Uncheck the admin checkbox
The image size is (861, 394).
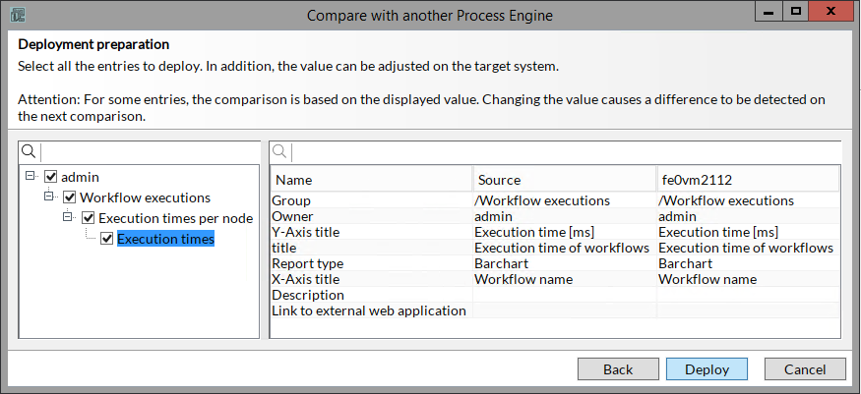51,177
